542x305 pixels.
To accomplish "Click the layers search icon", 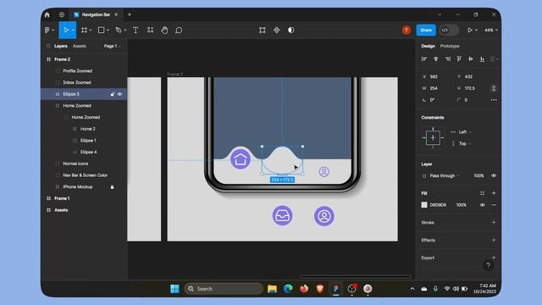I will (48, 46).
